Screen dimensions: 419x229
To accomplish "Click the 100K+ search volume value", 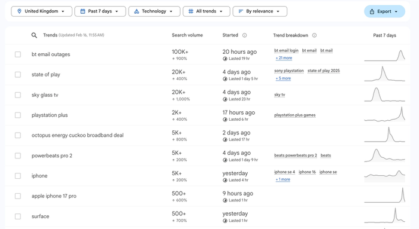I will tap(180, 52).
